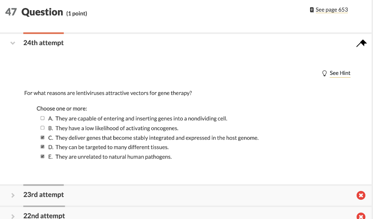Viewport: 373px width, 219px height.
Task: Click the red X icon on 23rd attempt
Action: click(x=361, y=195)
